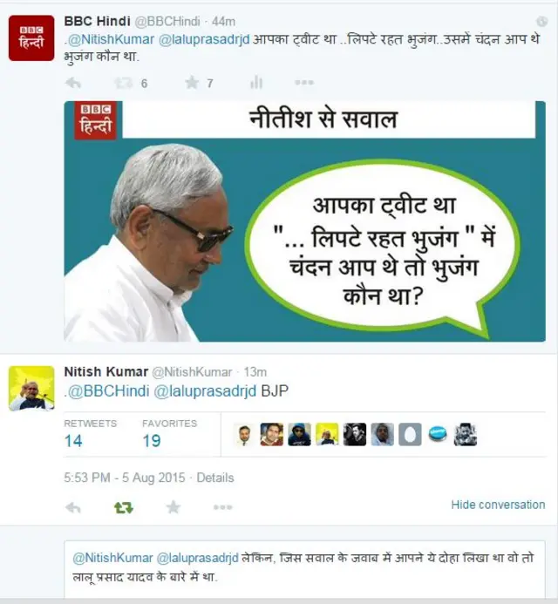View the 14 retweets list
558x604 pixels.
tap(90, 434)
